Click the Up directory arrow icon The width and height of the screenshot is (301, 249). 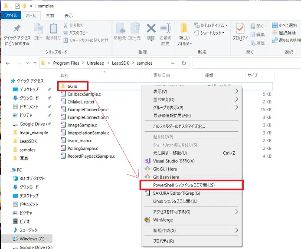(35, 63)
